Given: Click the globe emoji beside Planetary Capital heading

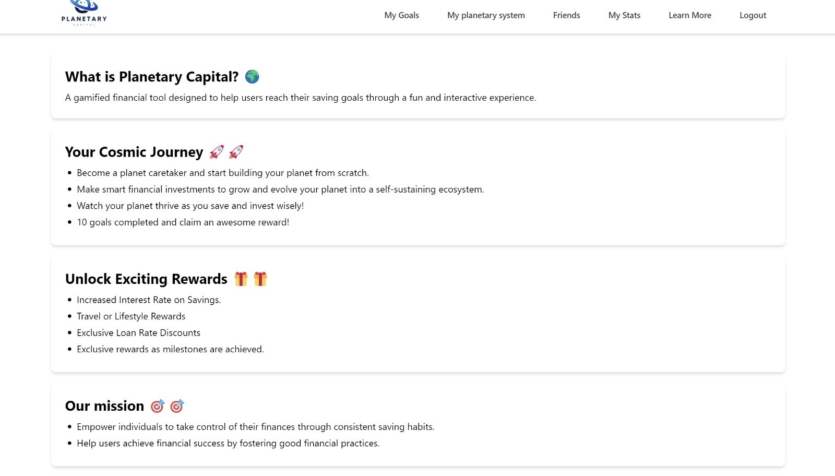Looking at the screenshot, I should tap(252, 77).
